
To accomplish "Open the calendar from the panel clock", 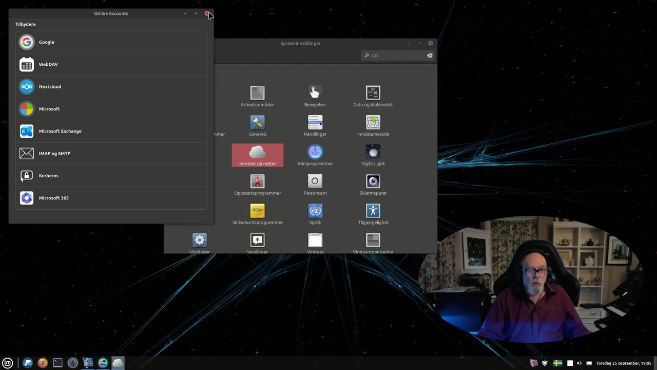I will 623,363.
